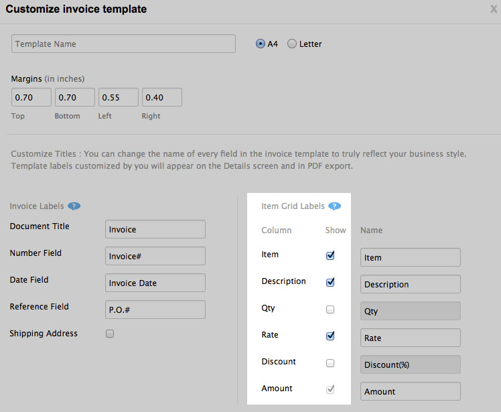Edit the Item column name field
Screen dimensions: 501x412
[411, 257]
